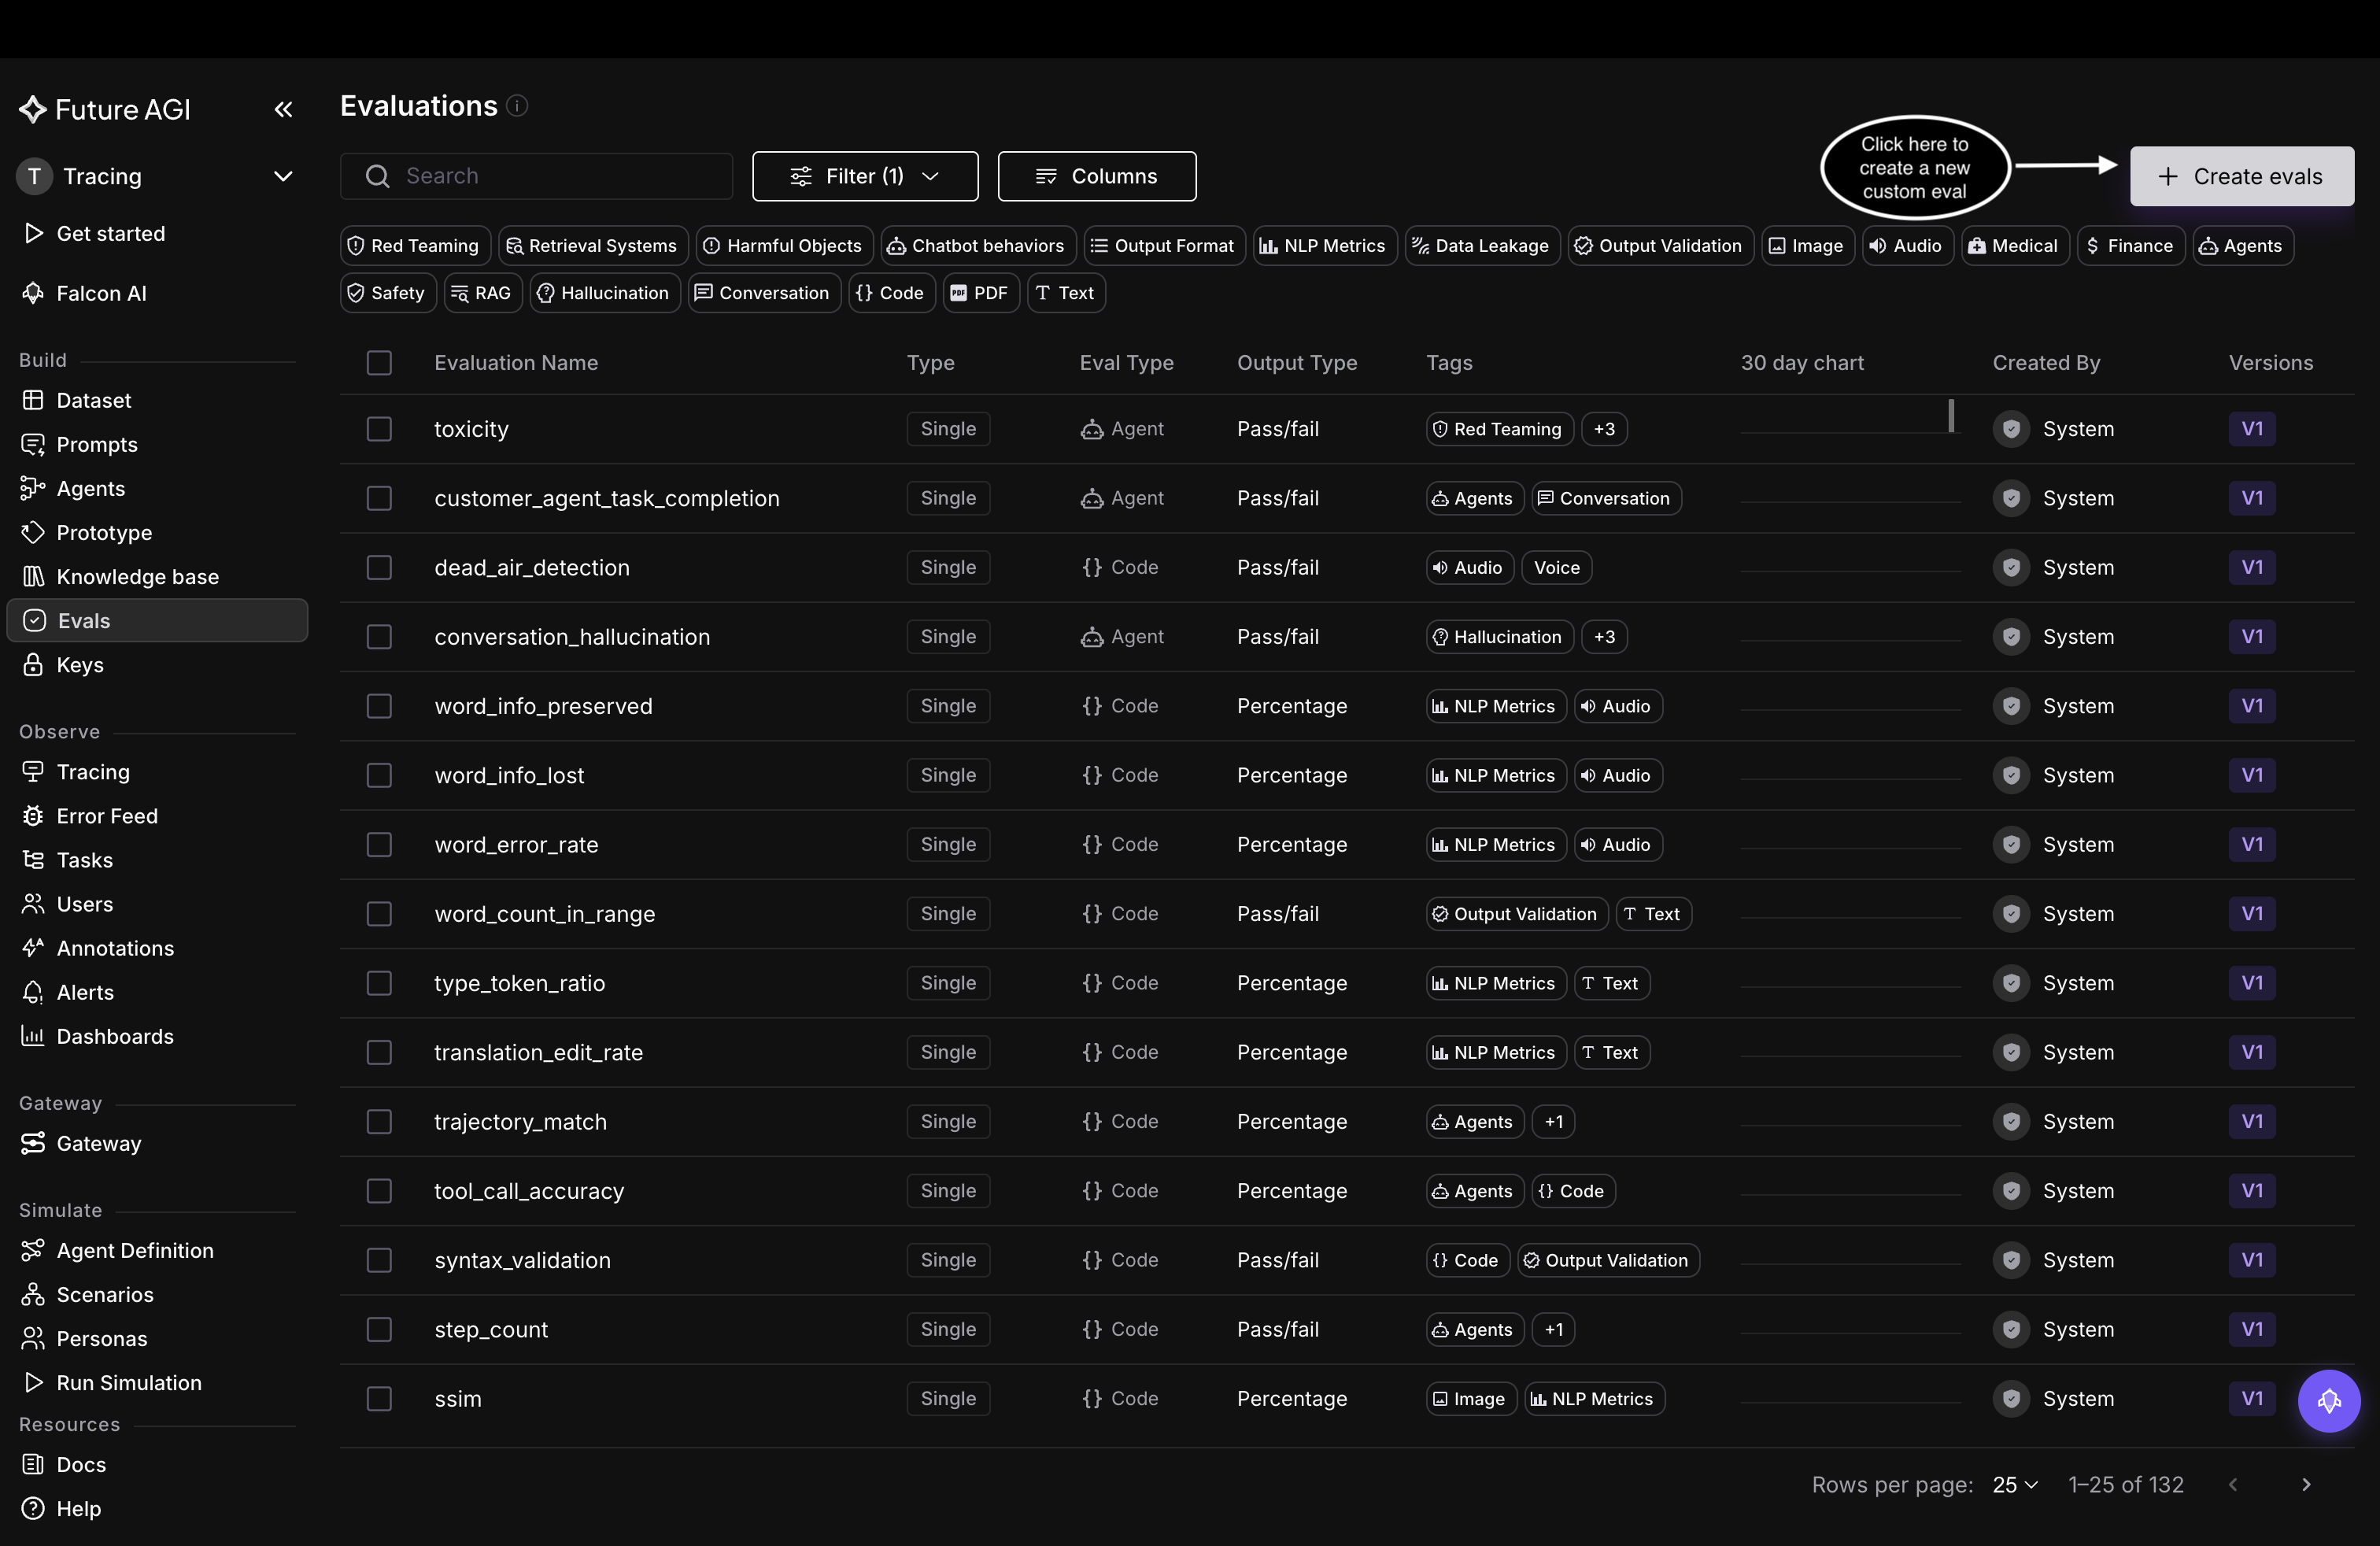
Task: Open the tool_call_accuracy evaluation row
Action: (1346, 1190)
